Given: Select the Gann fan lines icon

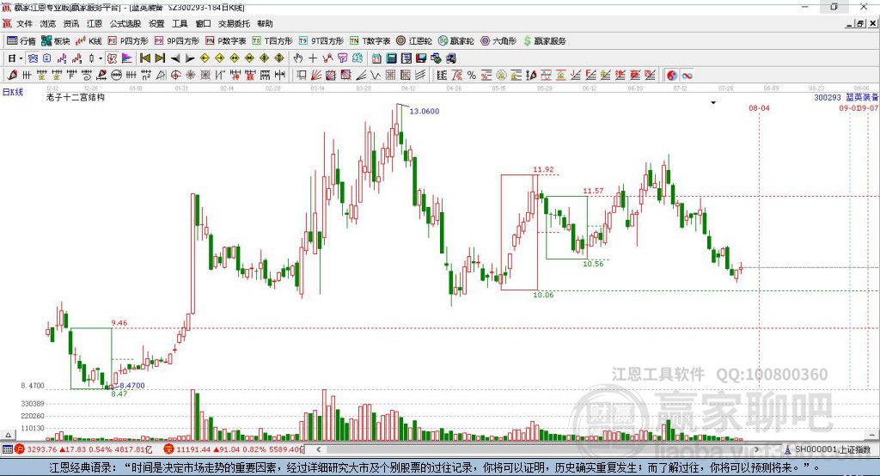Looking at the screenshot, I should coord(315,76).
